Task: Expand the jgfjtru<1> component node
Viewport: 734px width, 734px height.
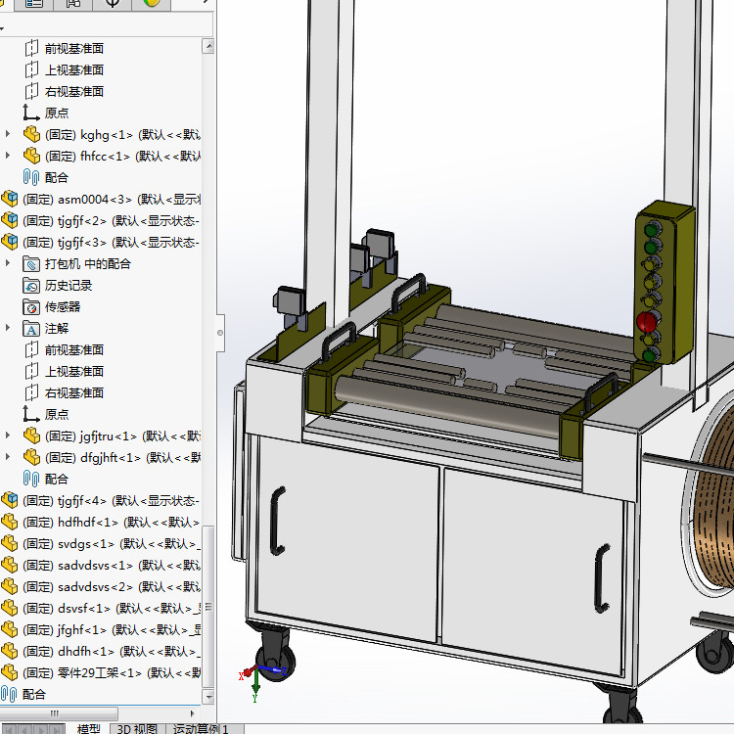Action: [8, 436]
